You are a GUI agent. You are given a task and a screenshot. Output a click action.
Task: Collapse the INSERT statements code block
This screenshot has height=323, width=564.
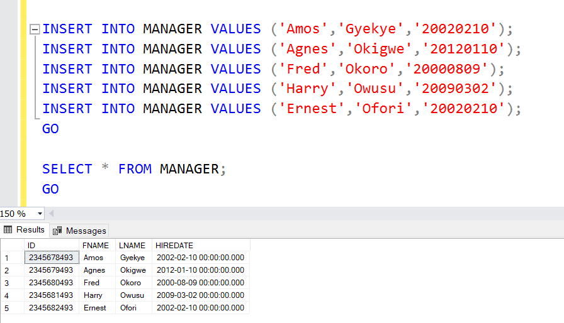coord(35,30)
